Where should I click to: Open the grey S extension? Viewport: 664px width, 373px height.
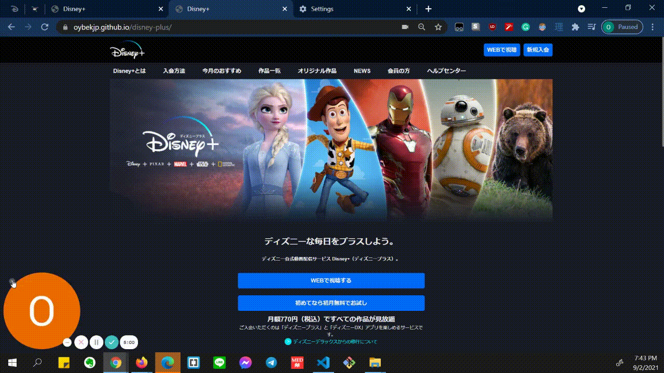coord(476,27)
